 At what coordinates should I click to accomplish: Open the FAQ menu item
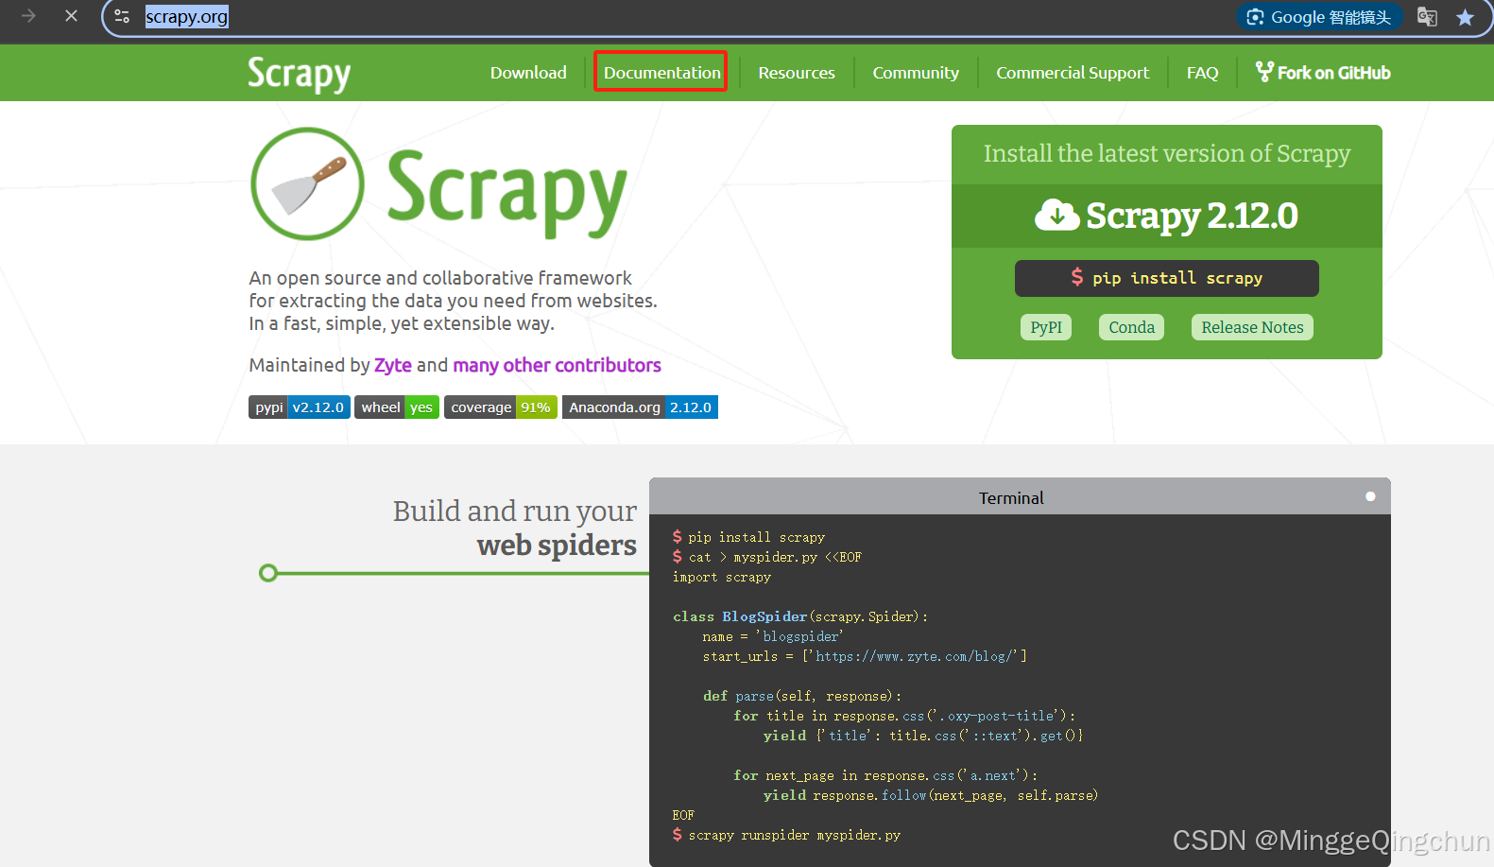1202,73
